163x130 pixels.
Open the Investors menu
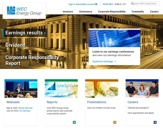(x=68, y=12)
